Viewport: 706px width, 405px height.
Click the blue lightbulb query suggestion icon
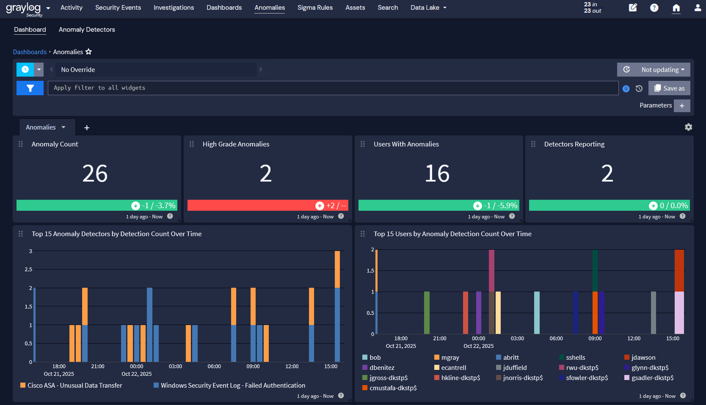(x=626, y=88)
